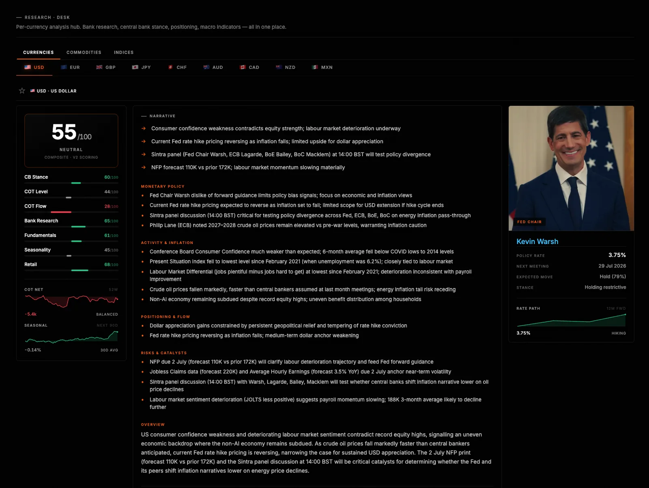The height and width of the screenshot is (488, 649).
Task: Click the Fundamentals score bar
Action: coord(71,242)
